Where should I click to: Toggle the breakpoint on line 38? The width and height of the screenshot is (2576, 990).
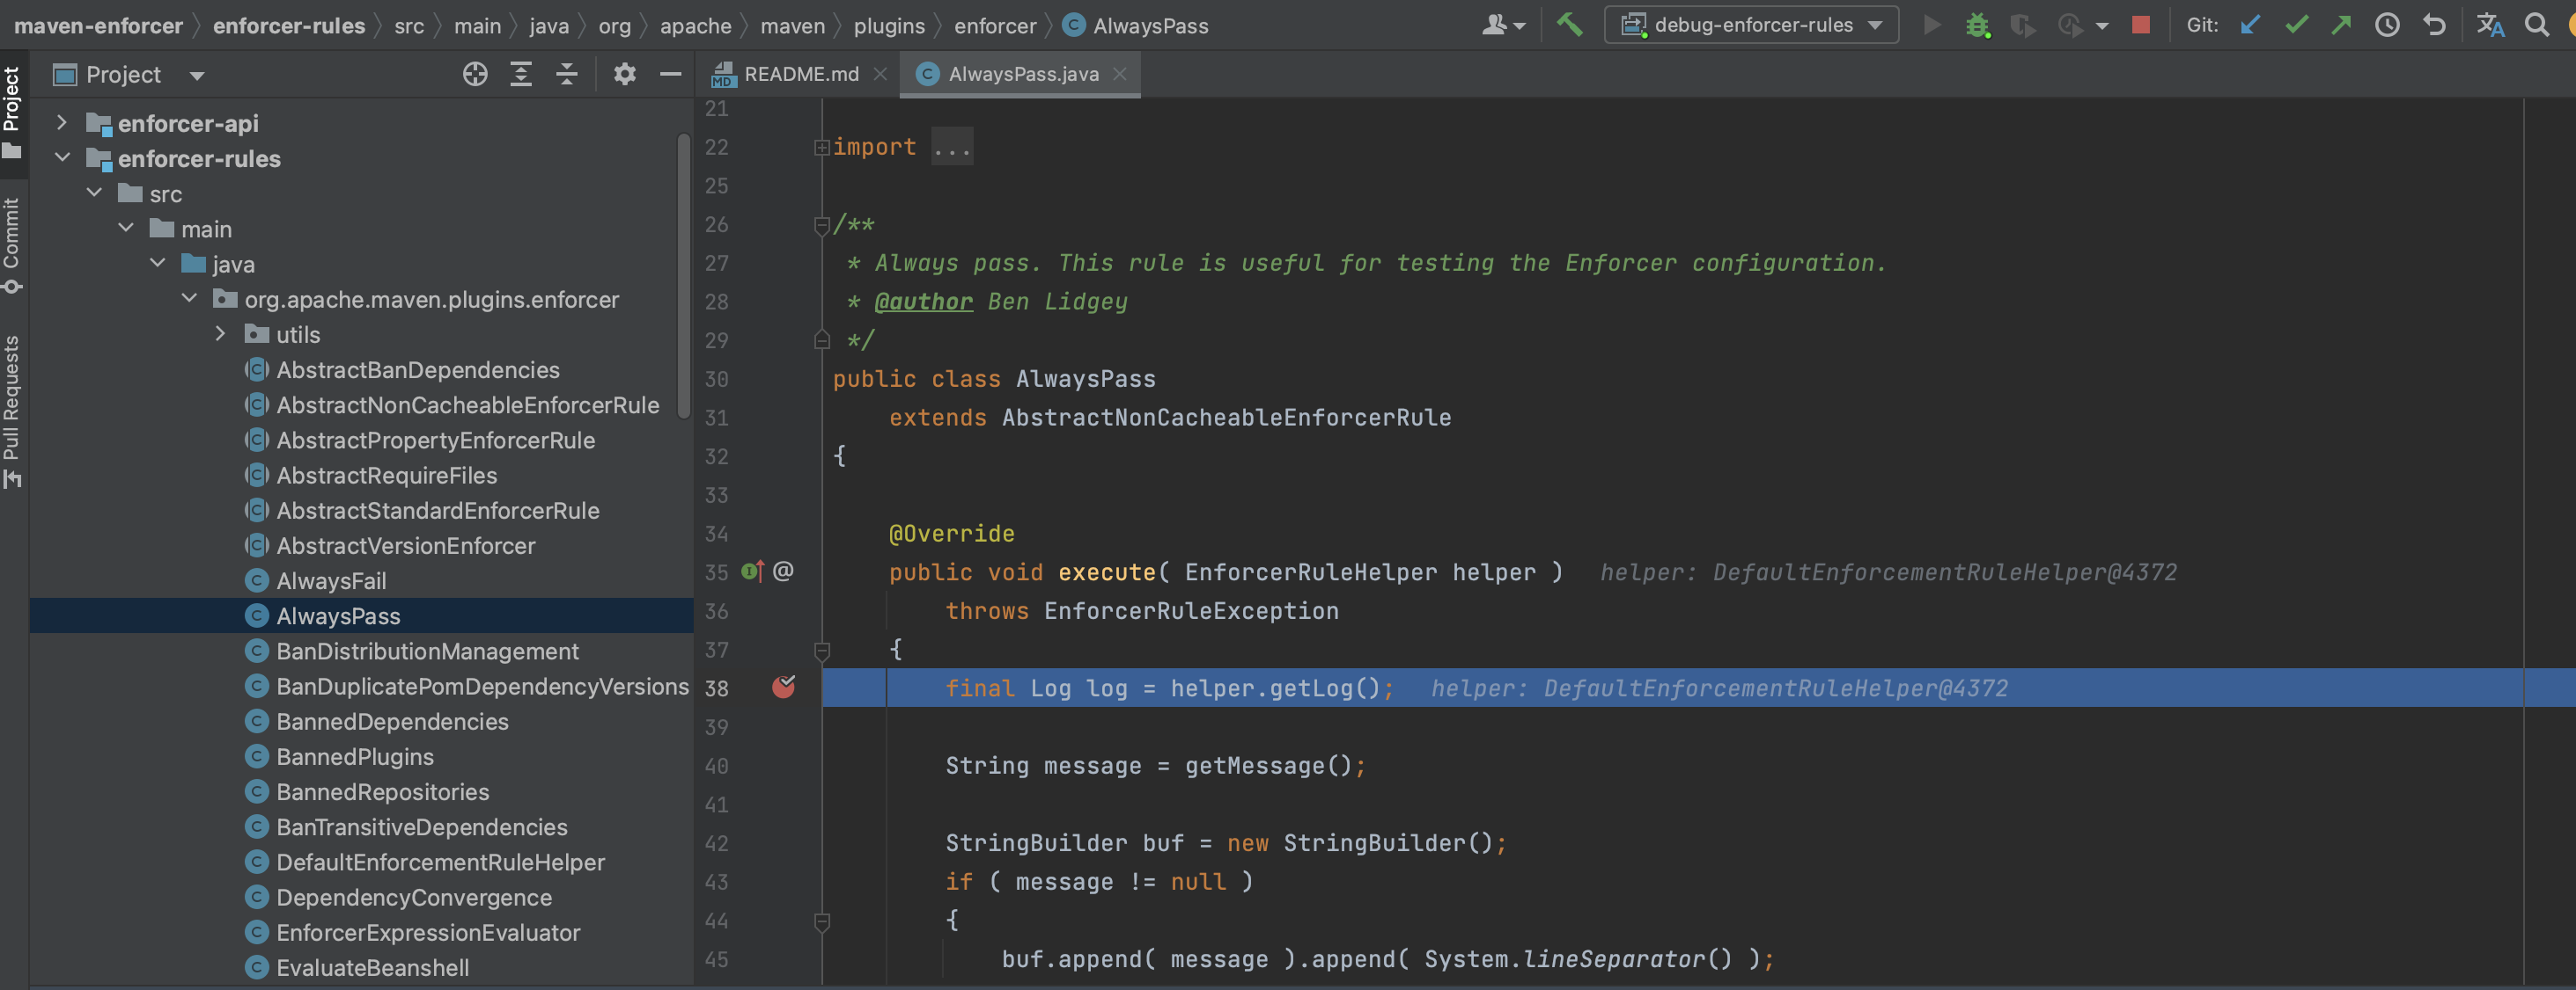(x=783, y=688)
